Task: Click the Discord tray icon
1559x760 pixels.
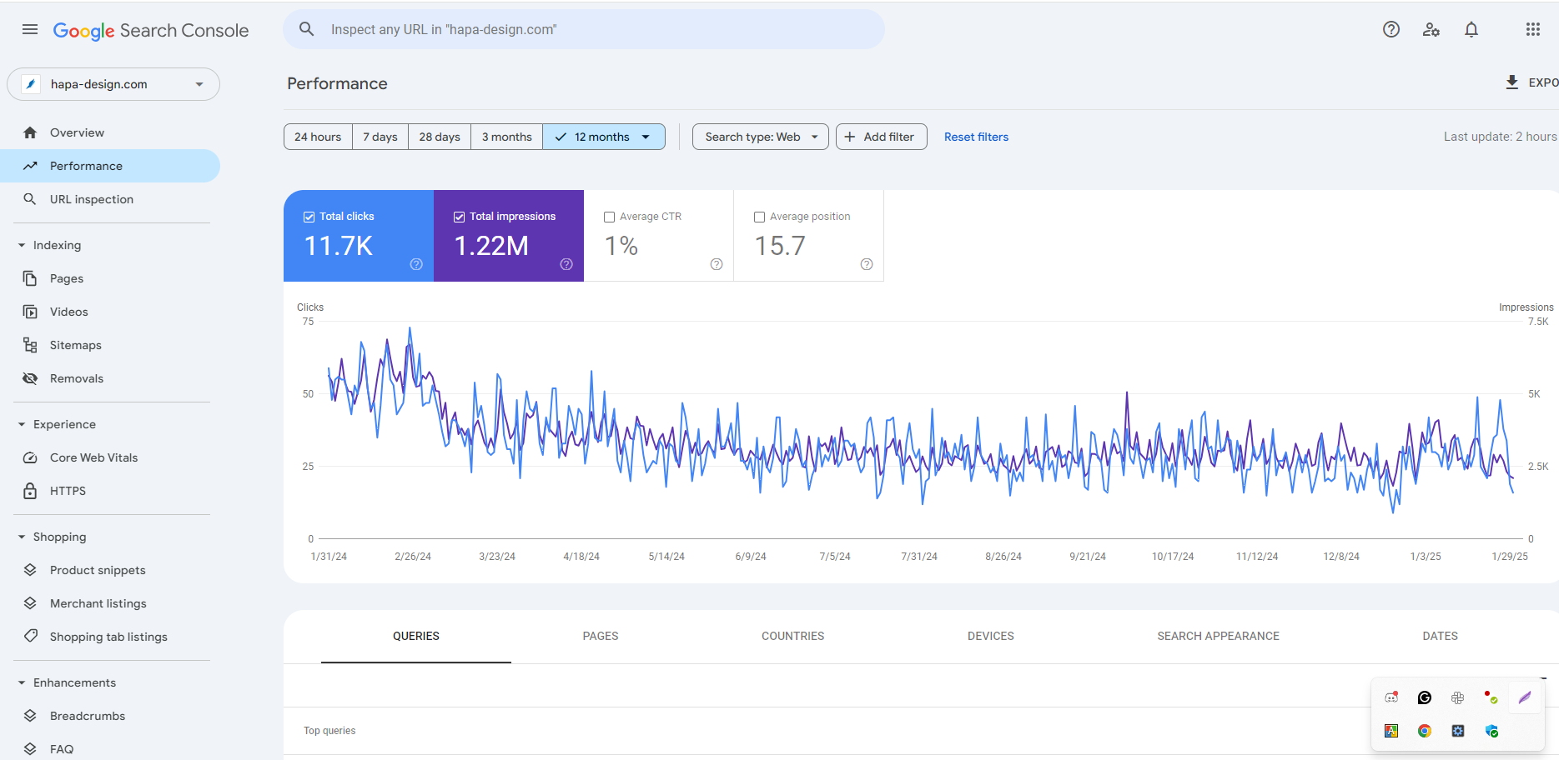Action: coord(1391,697)
